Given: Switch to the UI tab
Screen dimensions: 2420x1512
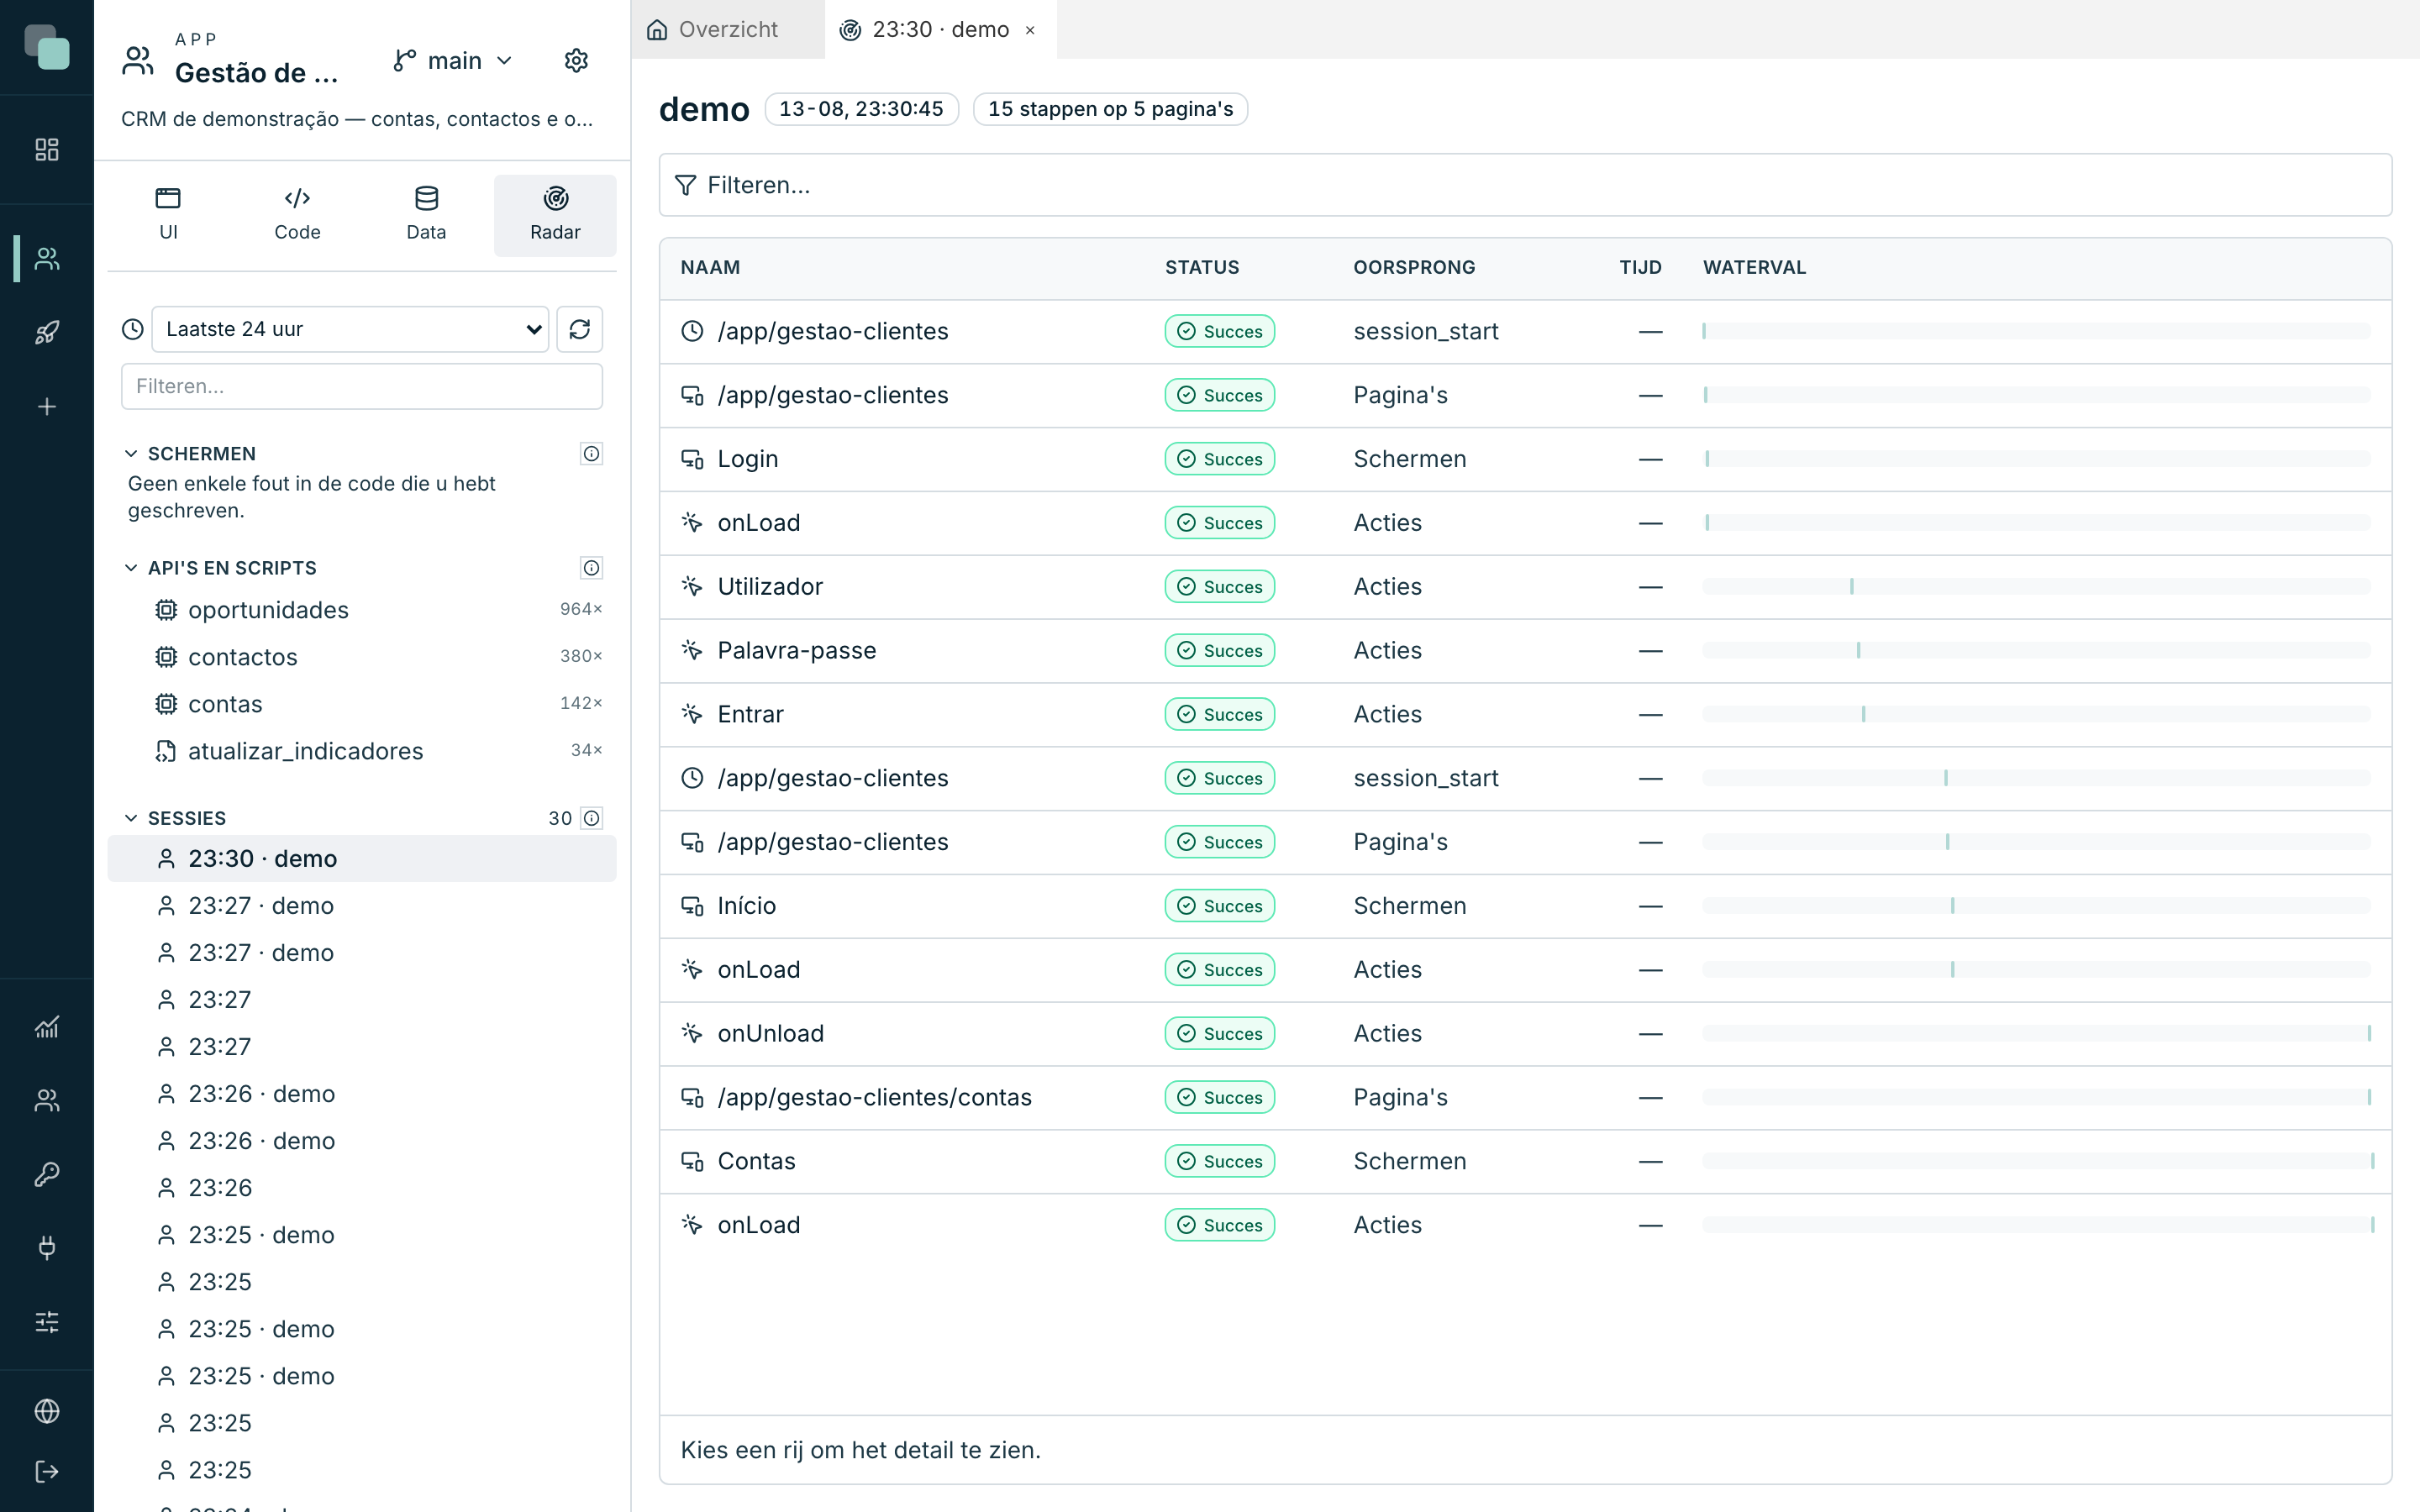Looking at the screenshot, I should (x=168, y=215).
